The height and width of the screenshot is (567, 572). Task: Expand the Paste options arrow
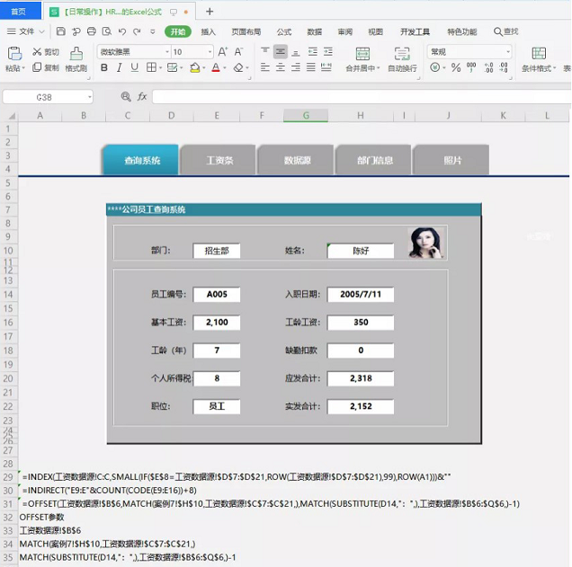pyautogui.click(x=23, y=68)
